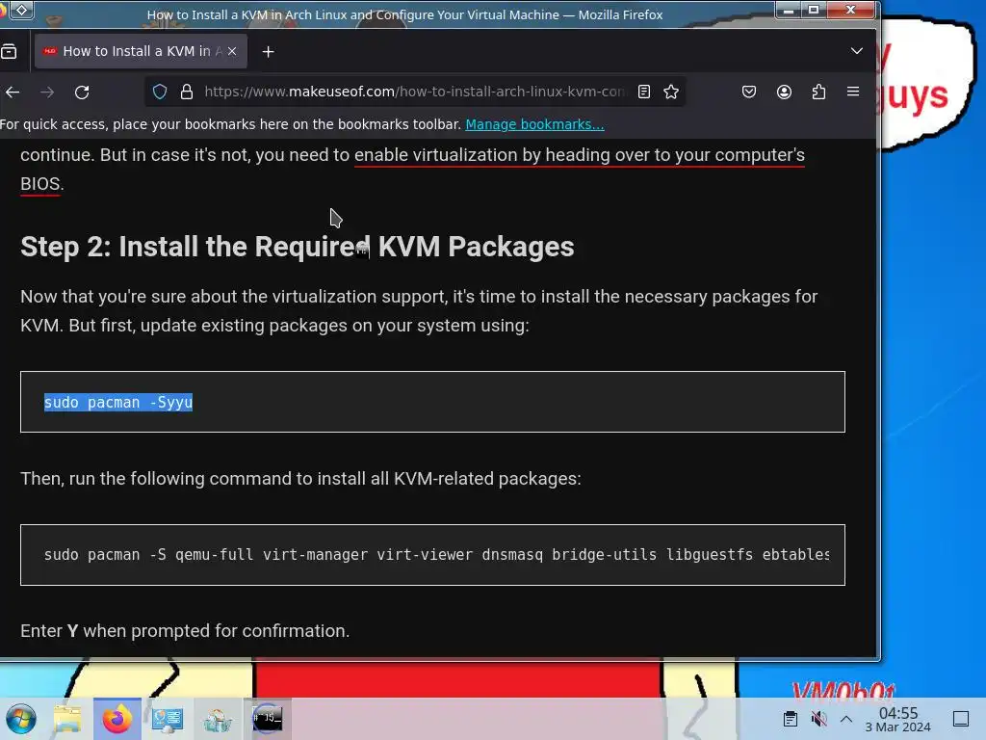Viewport: 986px width, 740px height.
Task: View site security padlock information
Action: coord(187,92)
